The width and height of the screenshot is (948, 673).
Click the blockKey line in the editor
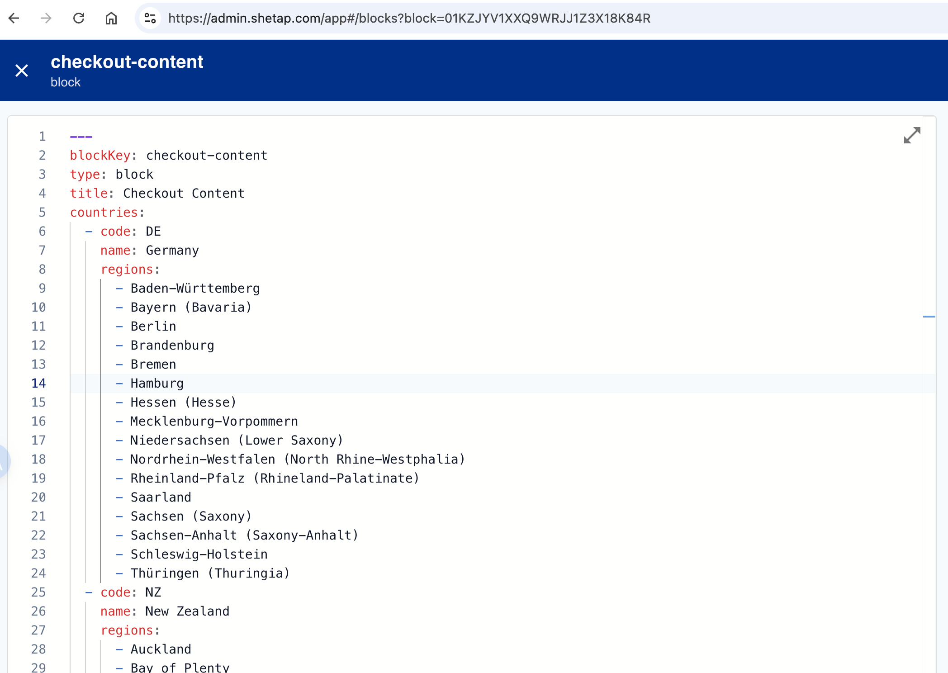click(169, 155)
